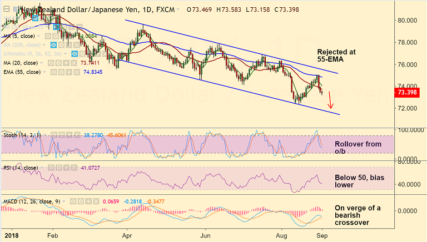The height and width of the screenshot is (242, 427).
Task: Click the 80.000 price axis label
Action: pos(408,21)
